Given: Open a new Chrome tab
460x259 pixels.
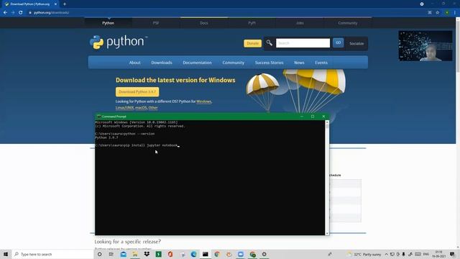Looking at the screenshot, I should tap(65, 4).
